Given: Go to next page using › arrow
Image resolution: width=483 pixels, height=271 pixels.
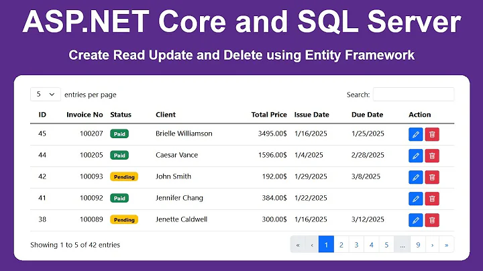Looking at the screenshot, I should coord(433,245).
